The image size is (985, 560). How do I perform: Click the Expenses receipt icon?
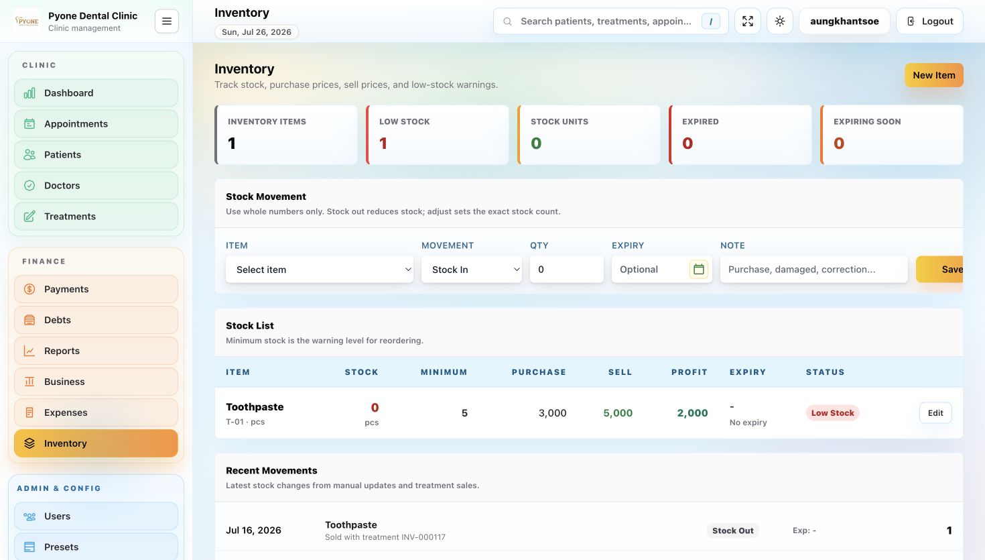point(29,412)
